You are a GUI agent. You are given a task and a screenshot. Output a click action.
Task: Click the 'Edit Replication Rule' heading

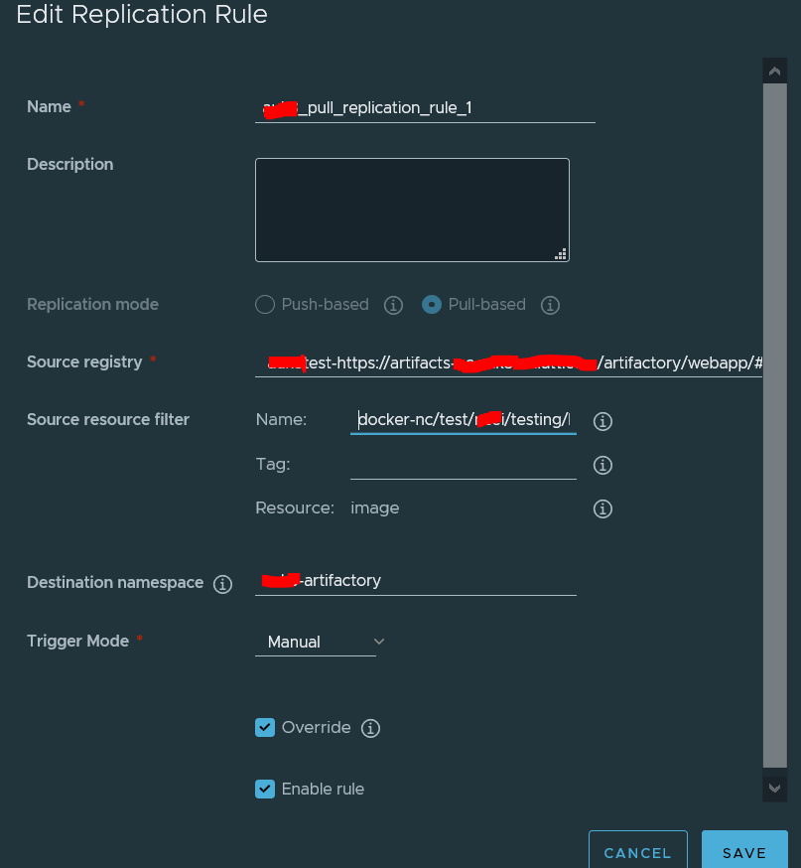click(x=142, y=14)
